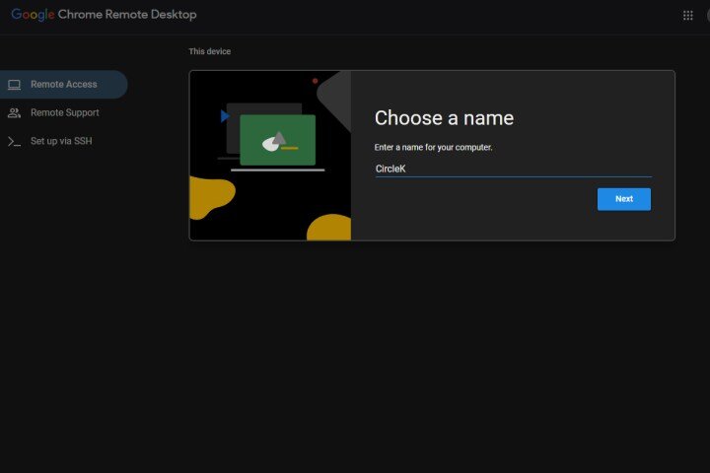Click the "Choose a name" heading
This screenshot has width=710, height=473.
point(444,118)
